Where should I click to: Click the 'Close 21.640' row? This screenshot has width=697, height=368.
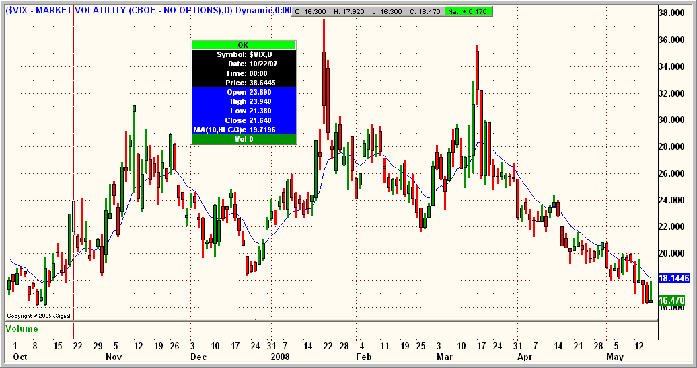pyautogui.click(x=244, y=120)
